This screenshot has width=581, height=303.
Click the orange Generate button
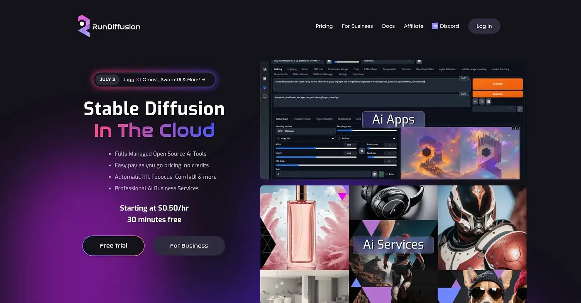(x=498, y=84)
